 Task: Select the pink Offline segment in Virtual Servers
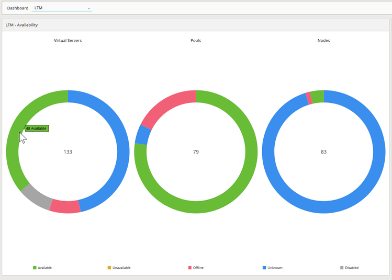65,207
